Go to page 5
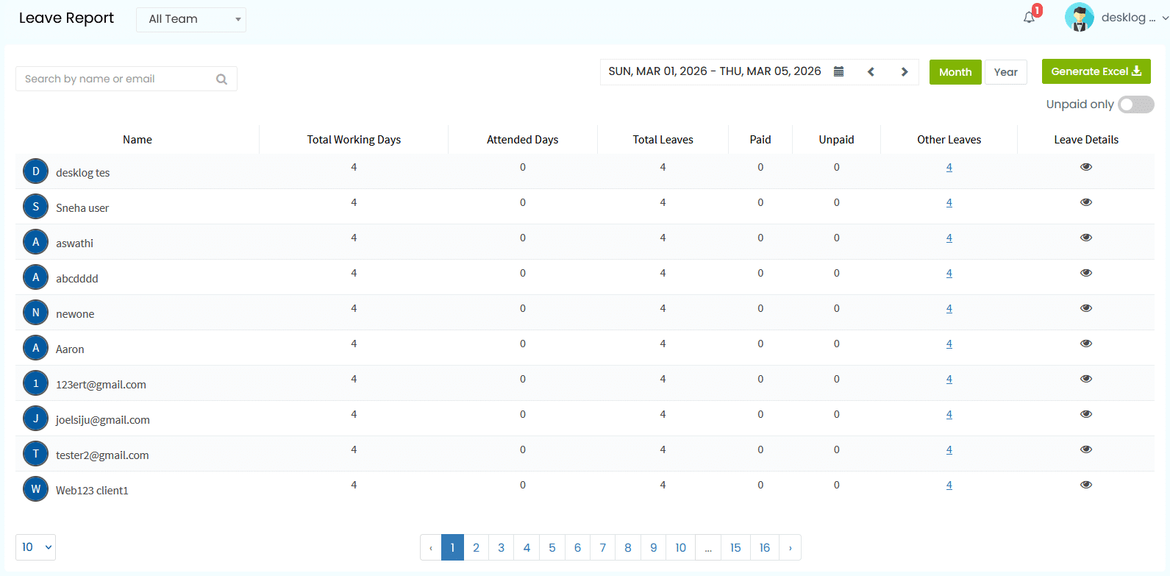 coord(552,547)
